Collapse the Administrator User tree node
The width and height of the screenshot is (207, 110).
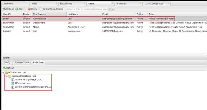[x=3, y=73]
